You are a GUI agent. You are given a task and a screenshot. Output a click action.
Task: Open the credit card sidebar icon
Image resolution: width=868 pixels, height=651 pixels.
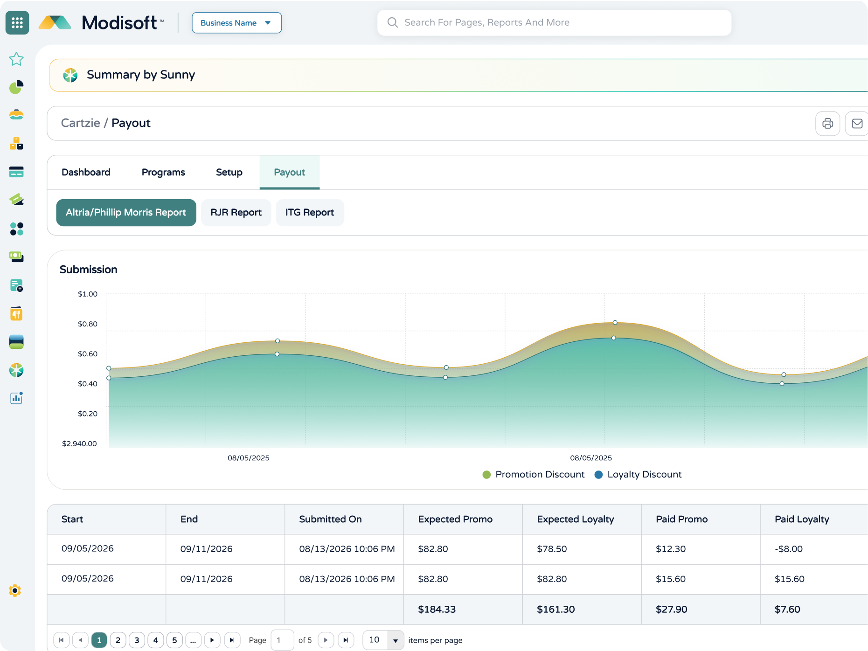[16, 172]
